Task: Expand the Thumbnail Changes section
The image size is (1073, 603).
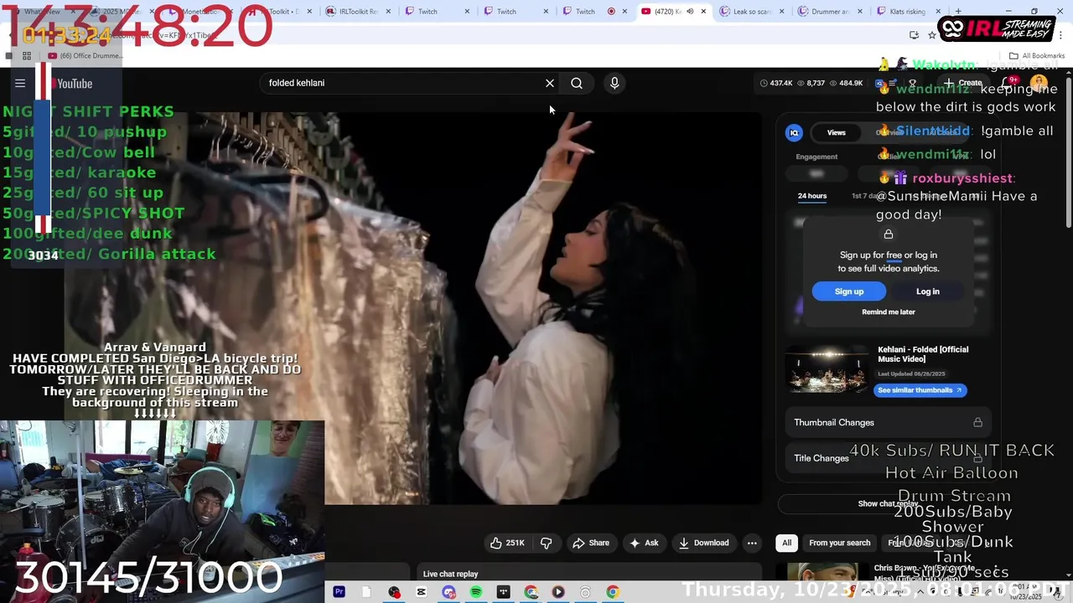Action: (889, 423)
